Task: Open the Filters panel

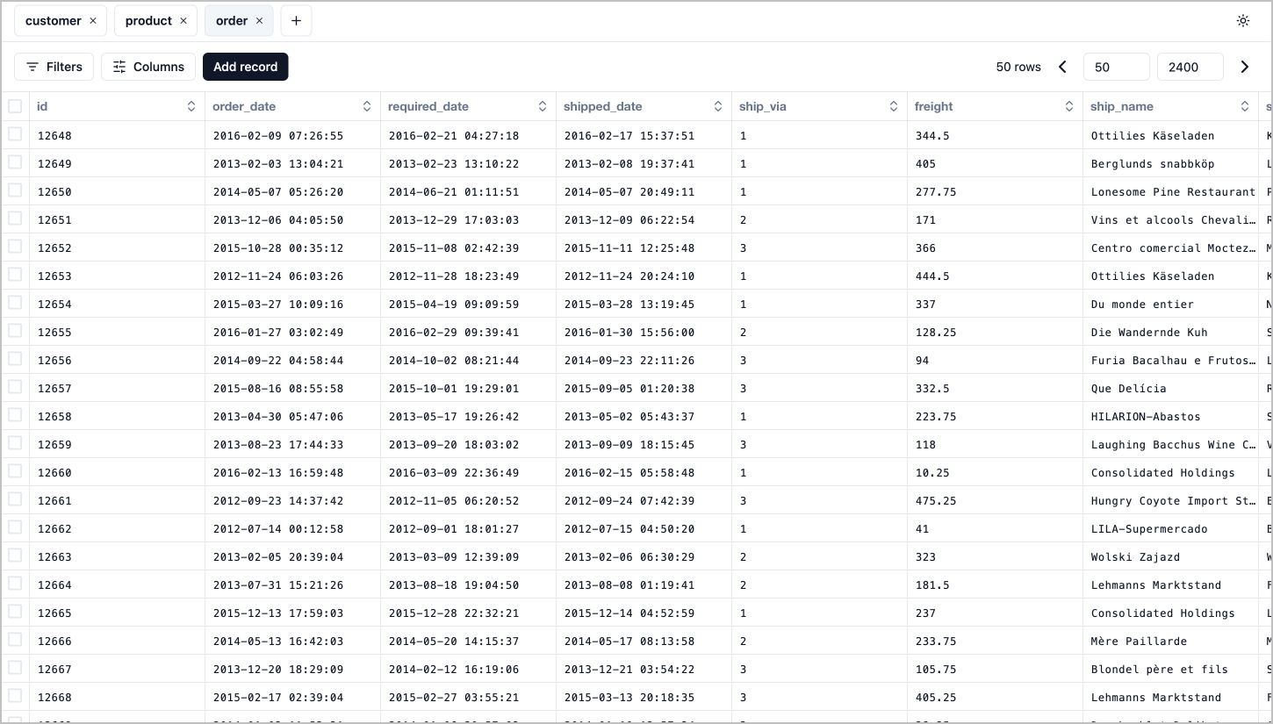Action: coord(54,67)
